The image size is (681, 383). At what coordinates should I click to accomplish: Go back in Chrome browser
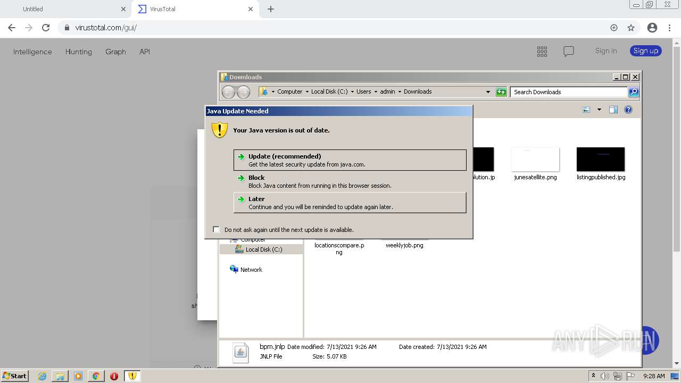pos(12,28)
